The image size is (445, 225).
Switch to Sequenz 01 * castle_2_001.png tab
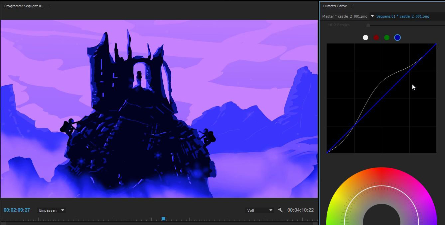[403, 16]
